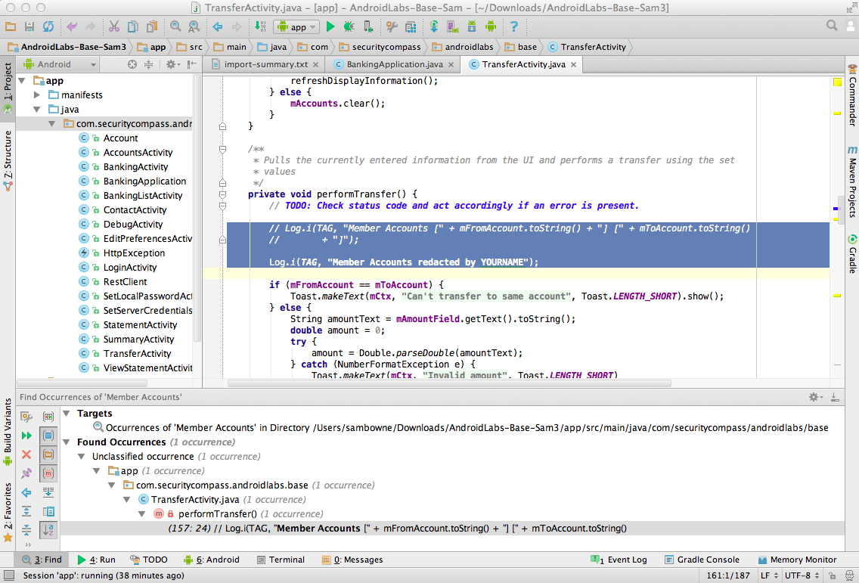Toggle group by package in Find panel
Image resolution: width=859 pixels, height=583 pixels.
click(48, 454)
